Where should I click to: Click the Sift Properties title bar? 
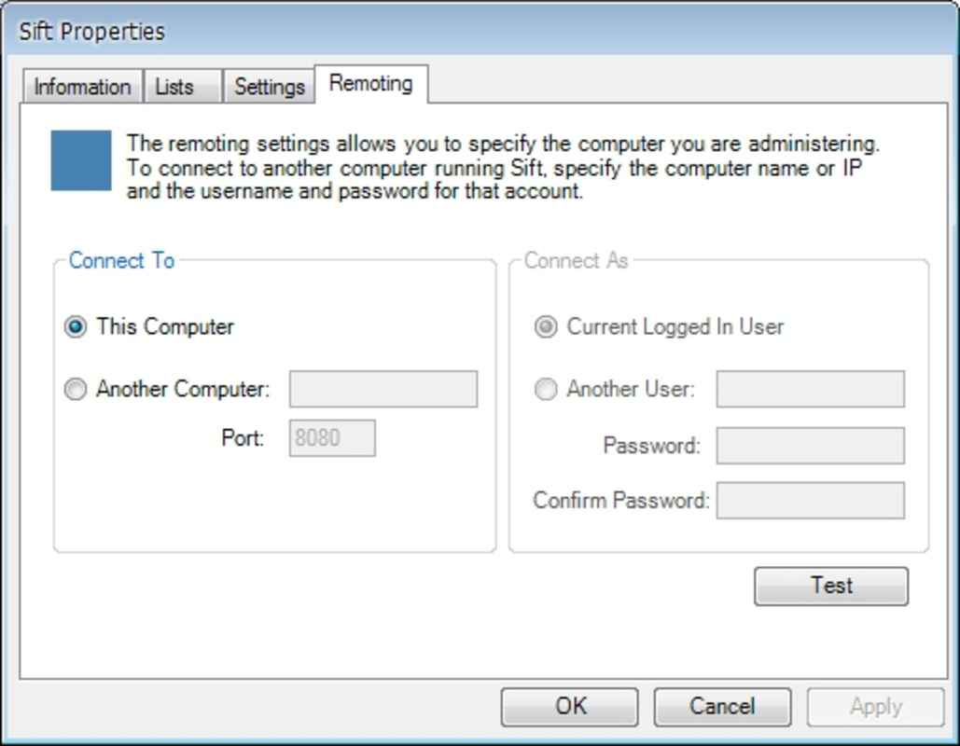pyautogui.click(x=89, y=31)
